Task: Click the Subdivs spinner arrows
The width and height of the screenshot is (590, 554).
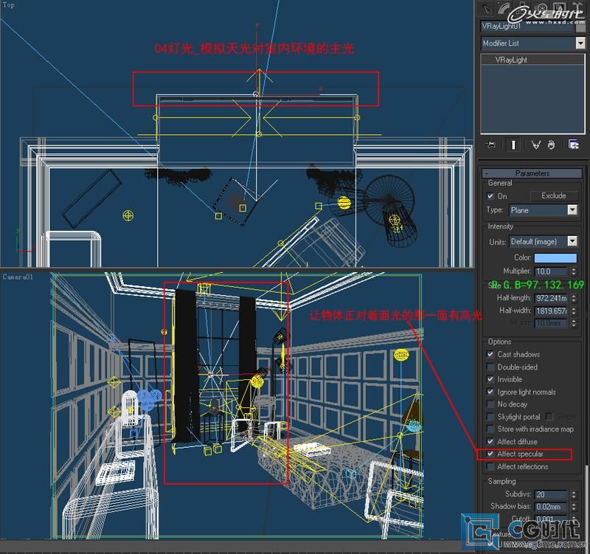Action: click(574, 494)
